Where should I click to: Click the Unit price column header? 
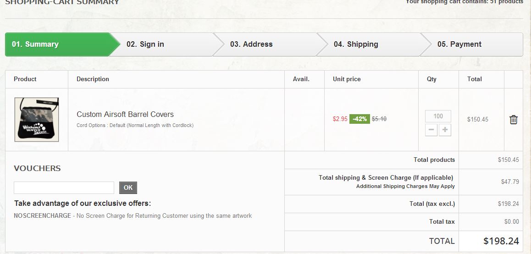click(x=347, y=79)
